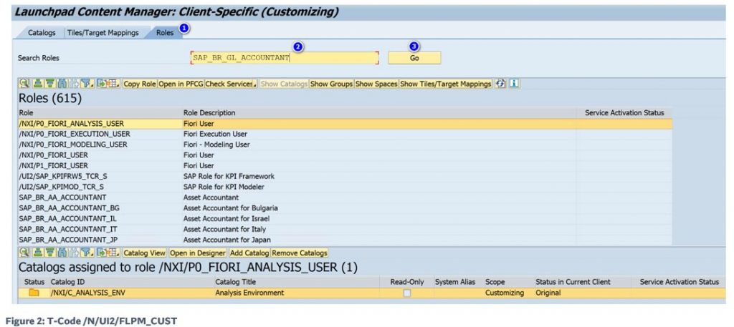Click description 'Fiori Execution User'
Image resolution: width=734 pixels, height=327 pixels.
(x=215, y=134)
